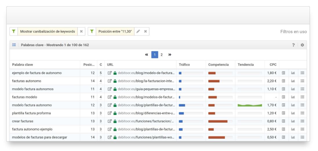Image resolution: width=318 pixels, height=151 pixels.
Task: Open table settings gear icon
Action: 302,45
